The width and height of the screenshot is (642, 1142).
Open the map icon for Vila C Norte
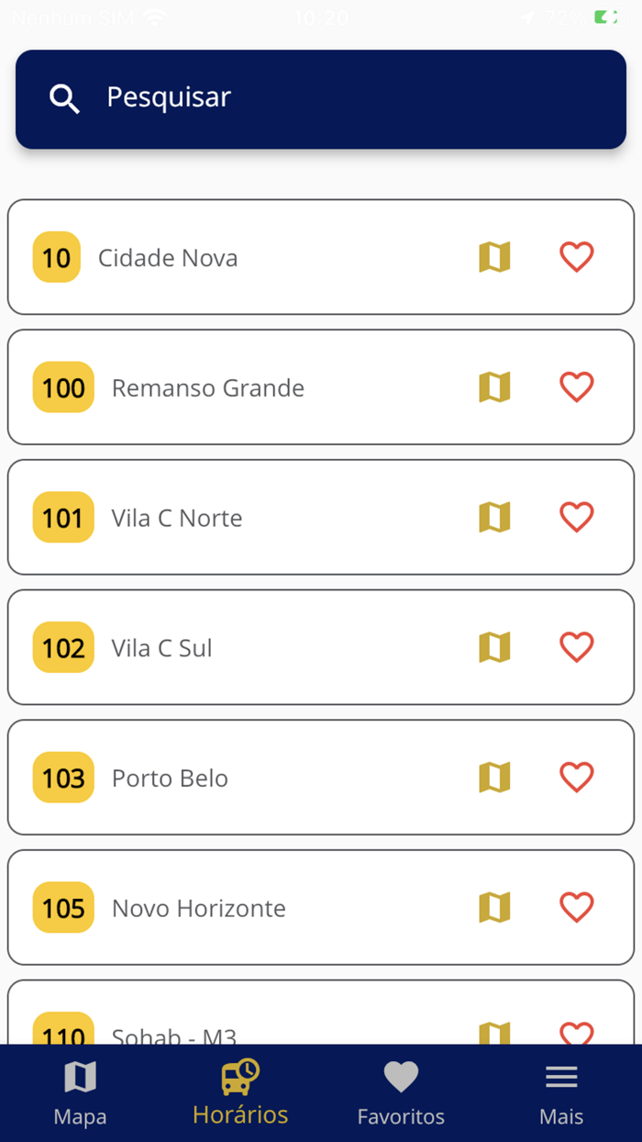494,517
